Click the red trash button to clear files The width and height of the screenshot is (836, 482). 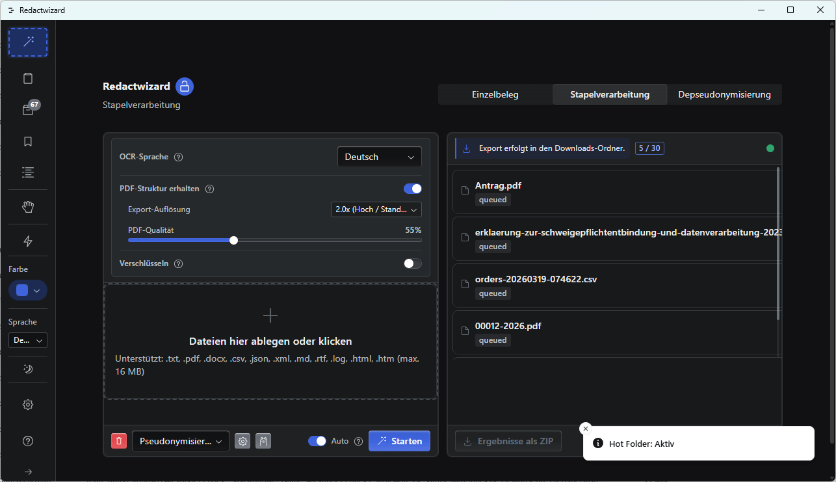[119, 441]
